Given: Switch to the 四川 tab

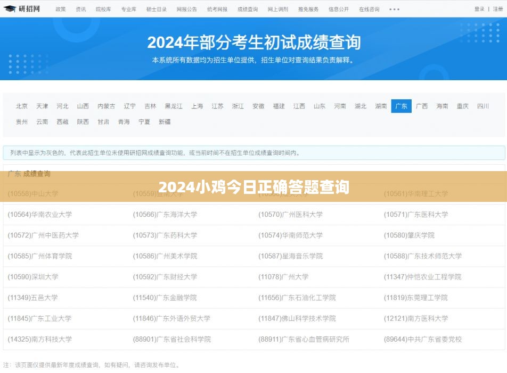Looking at the screenshot, I should coord(483,106).
